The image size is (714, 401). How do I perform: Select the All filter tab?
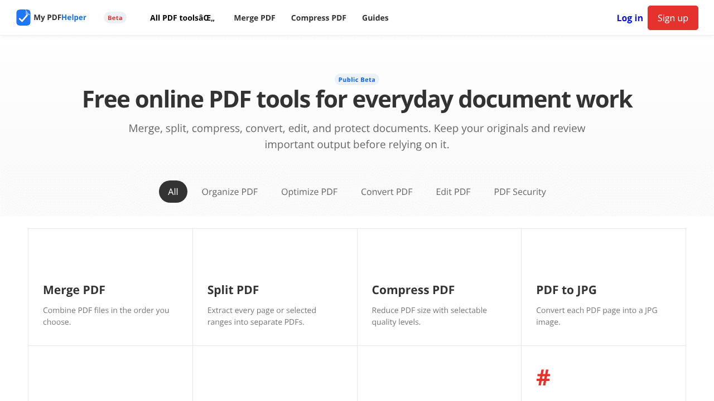point(173,192)
